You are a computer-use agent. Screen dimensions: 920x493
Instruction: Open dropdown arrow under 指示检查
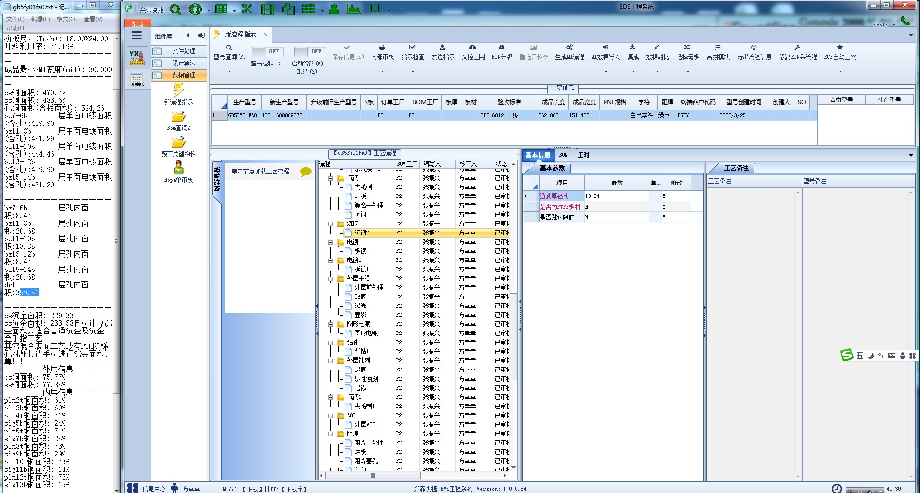(x=413, y=71)
